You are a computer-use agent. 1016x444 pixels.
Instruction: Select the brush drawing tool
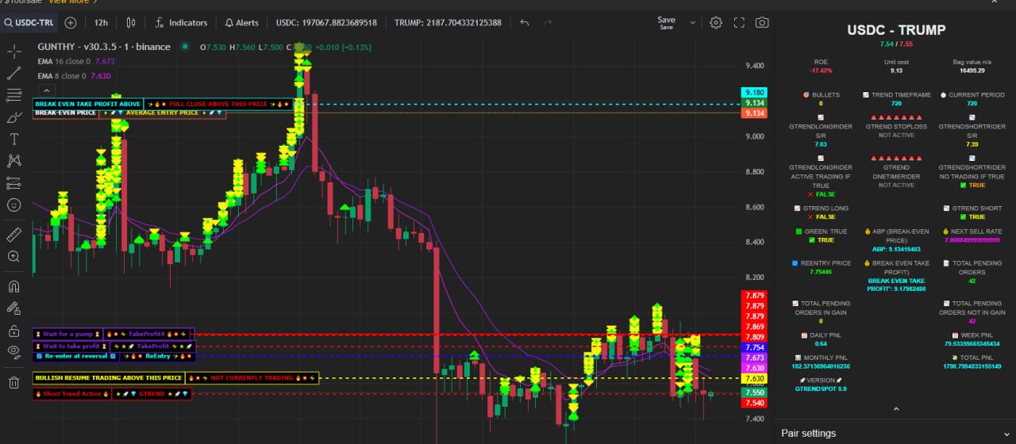13,117
